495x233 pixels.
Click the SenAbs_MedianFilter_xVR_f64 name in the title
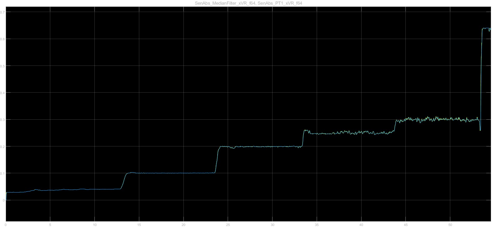pyautogui.click(x=225, y=3)
